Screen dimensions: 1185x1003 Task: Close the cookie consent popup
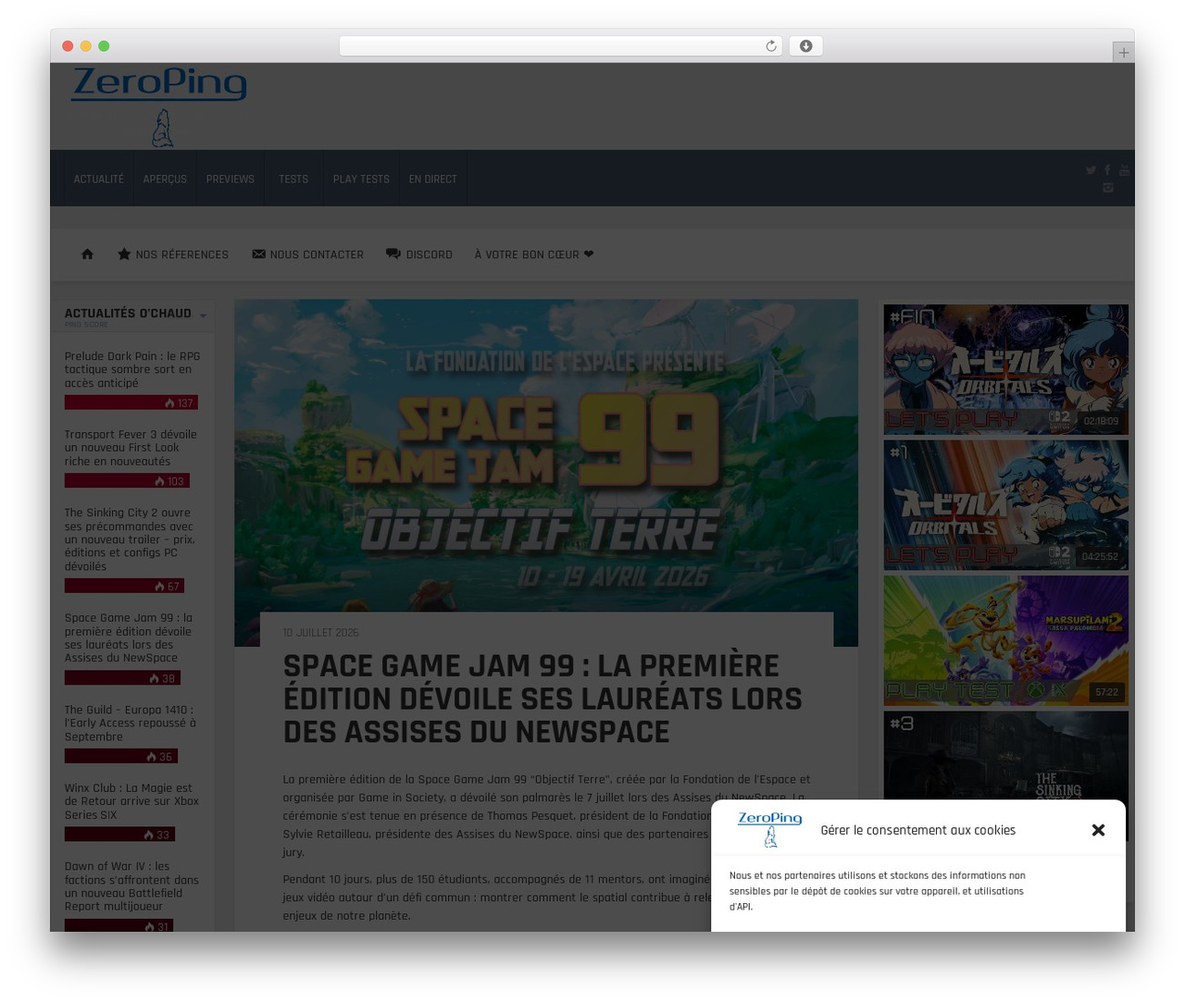[1098, 830]
